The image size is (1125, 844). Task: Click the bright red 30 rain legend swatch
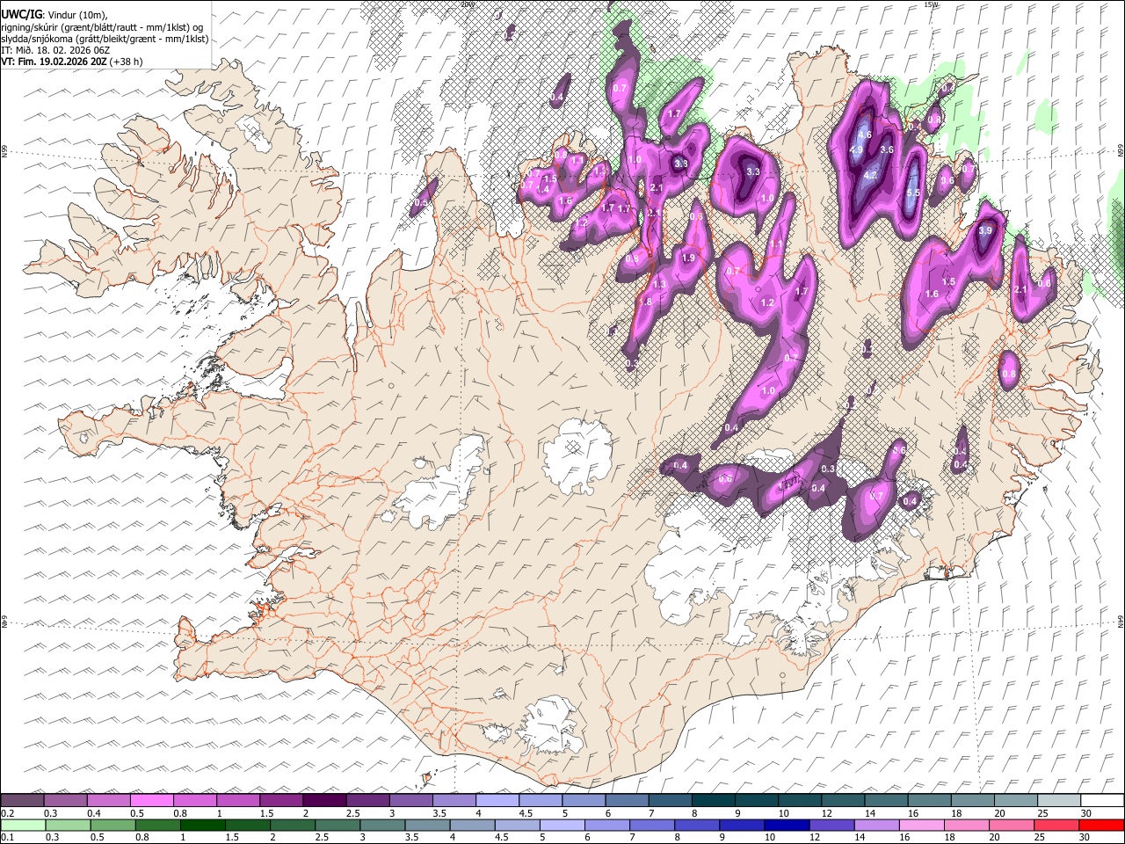pyautogui.click(x=1101, y=825)
